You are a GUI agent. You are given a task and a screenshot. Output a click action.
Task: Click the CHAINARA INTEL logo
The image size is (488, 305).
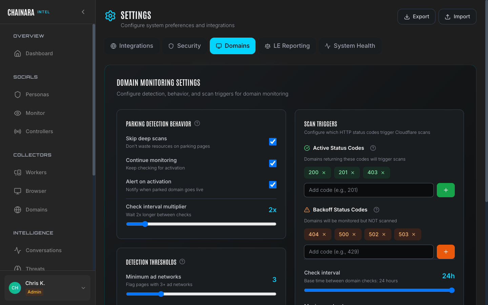[x=29, y=12]
